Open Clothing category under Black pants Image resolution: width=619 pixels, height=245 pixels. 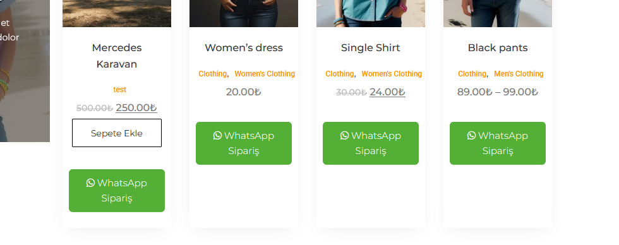pos(472,74)
